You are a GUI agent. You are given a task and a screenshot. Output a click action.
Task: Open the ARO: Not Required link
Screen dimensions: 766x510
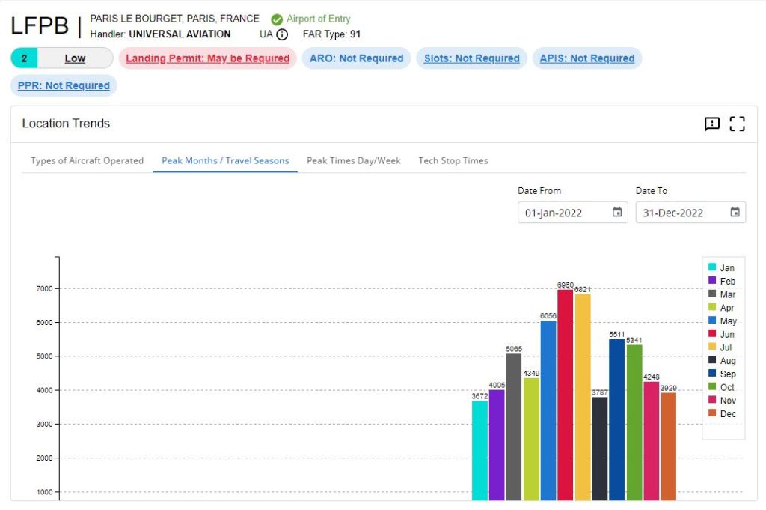click(356, 58)
